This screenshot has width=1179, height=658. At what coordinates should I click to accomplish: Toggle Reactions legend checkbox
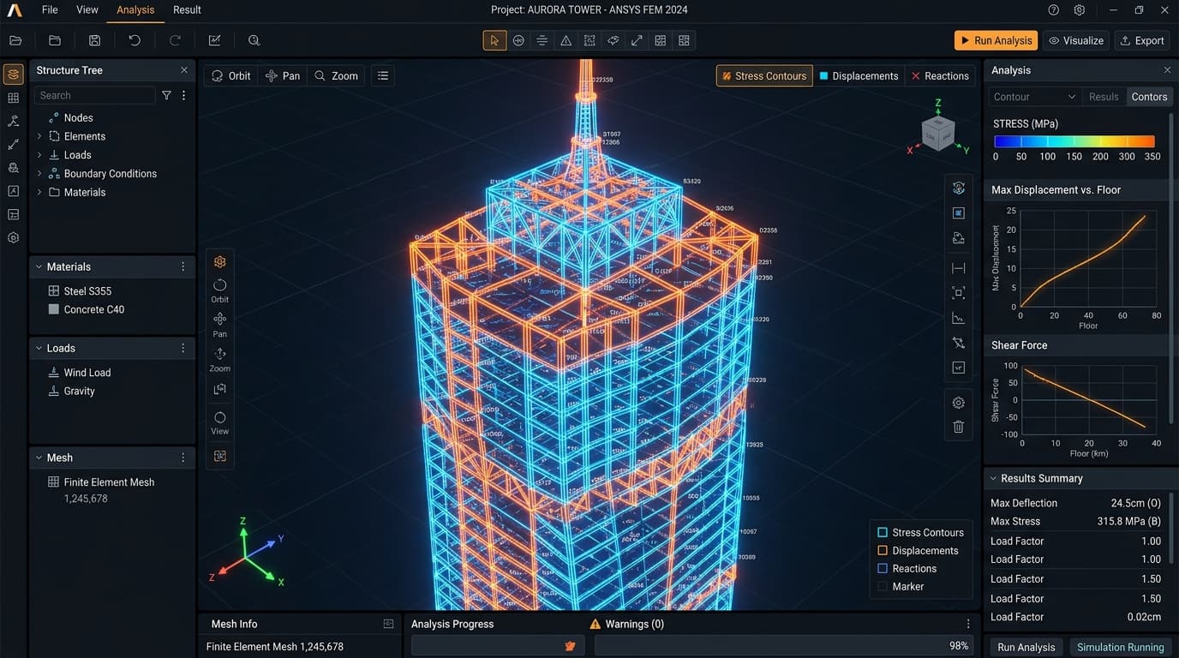883,569
